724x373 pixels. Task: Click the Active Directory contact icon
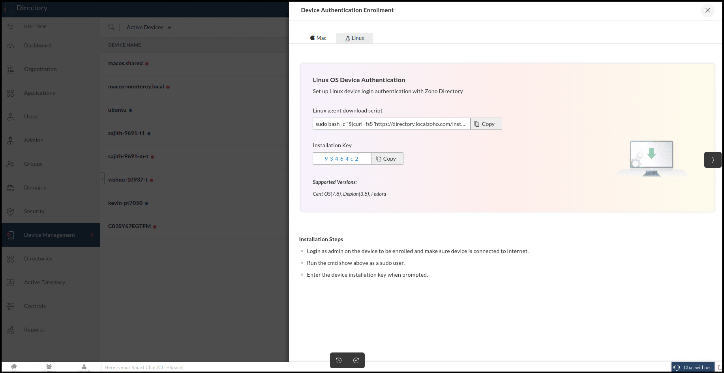tap(11, 283)
